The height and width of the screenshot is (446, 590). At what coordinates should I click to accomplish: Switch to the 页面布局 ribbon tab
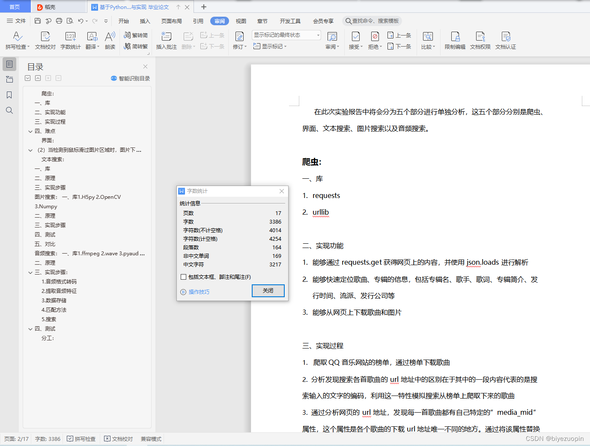tap(172, 21)
